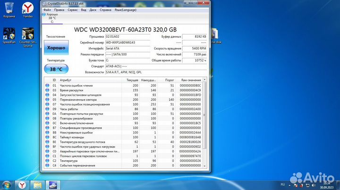Click the WDC WD3200BEVT-60A23T0 320,0 GB title
This screenshot has width=340, height=190.
pos(125,30)
